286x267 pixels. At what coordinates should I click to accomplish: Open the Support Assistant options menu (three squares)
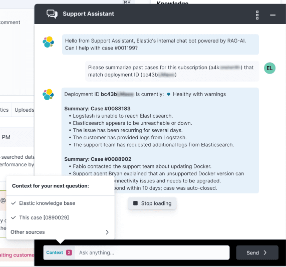coord(257,15)
